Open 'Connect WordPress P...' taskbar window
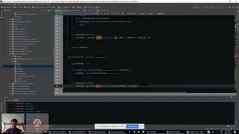The height and width of the screenshot is (134, 239). pyautogui.click(x=78, y=132)
